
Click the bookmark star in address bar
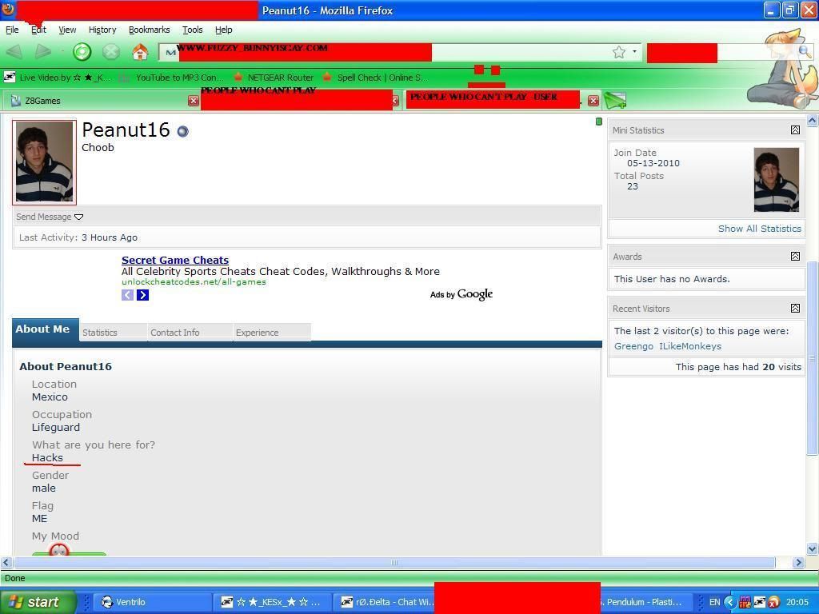pos(619,52)
